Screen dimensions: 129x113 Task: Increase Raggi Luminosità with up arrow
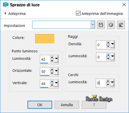[x=108, y=55]
